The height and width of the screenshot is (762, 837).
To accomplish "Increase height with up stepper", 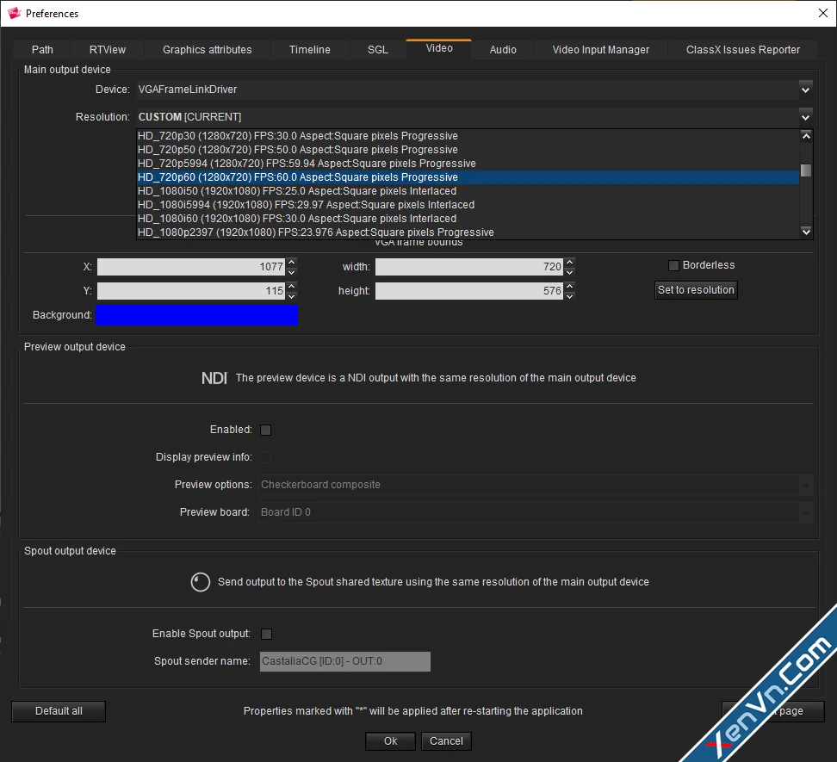I will [569, 286].
